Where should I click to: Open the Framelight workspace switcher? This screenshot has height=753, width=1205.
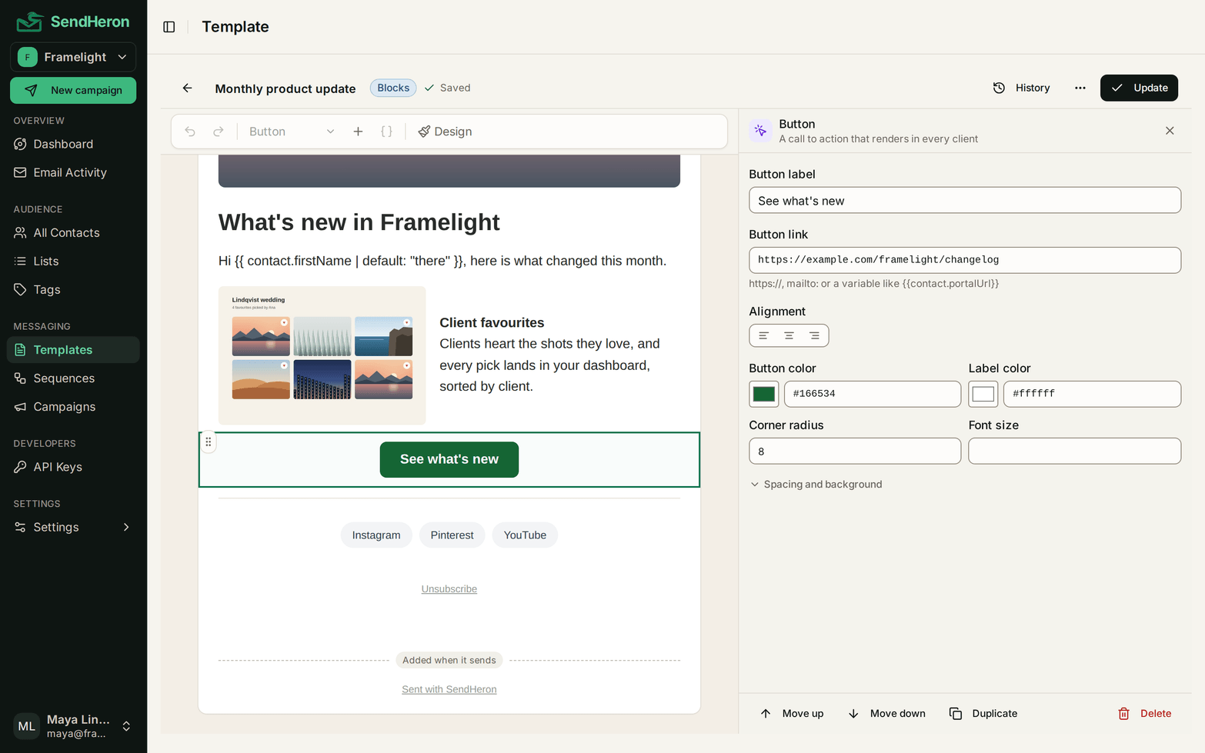(x=73, y=57)
